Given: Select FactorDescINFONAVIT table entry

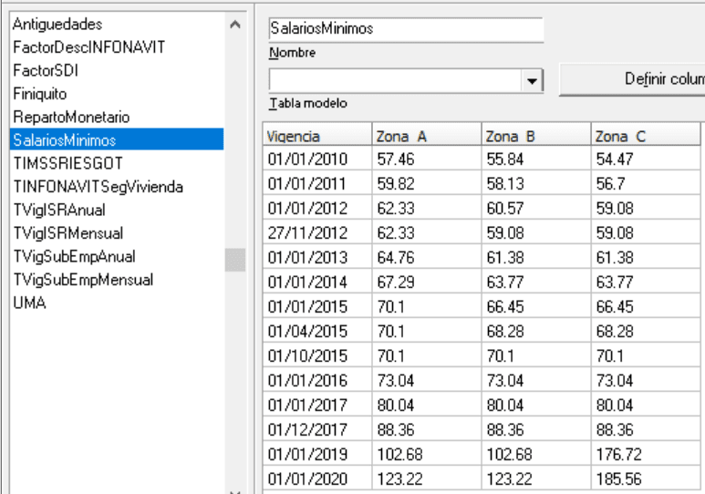Looking at the screenshot, I should 88,46.
